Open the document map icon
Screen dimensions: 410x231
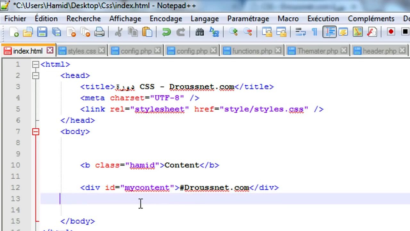[358, 32]
